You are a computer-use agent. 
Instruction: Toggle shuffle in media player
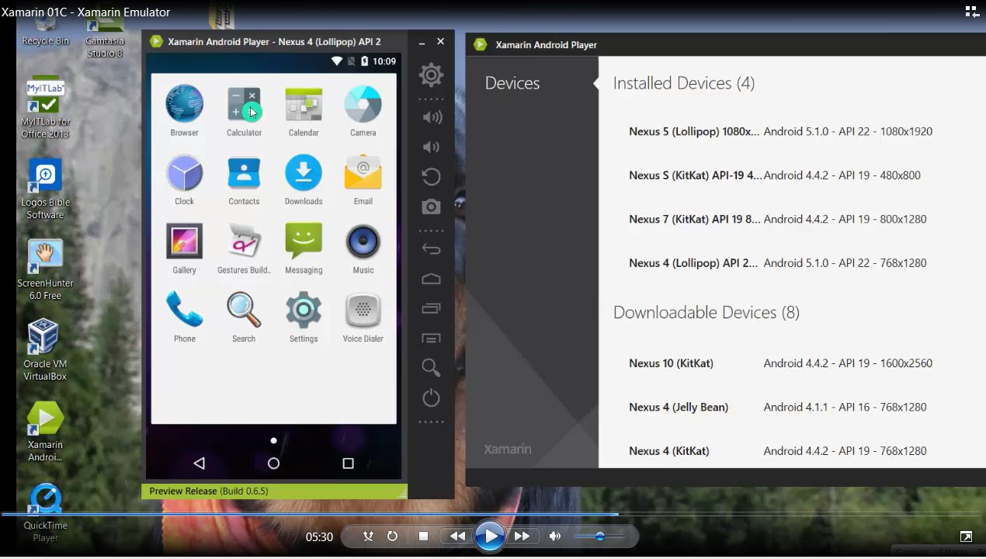(369, 536)
